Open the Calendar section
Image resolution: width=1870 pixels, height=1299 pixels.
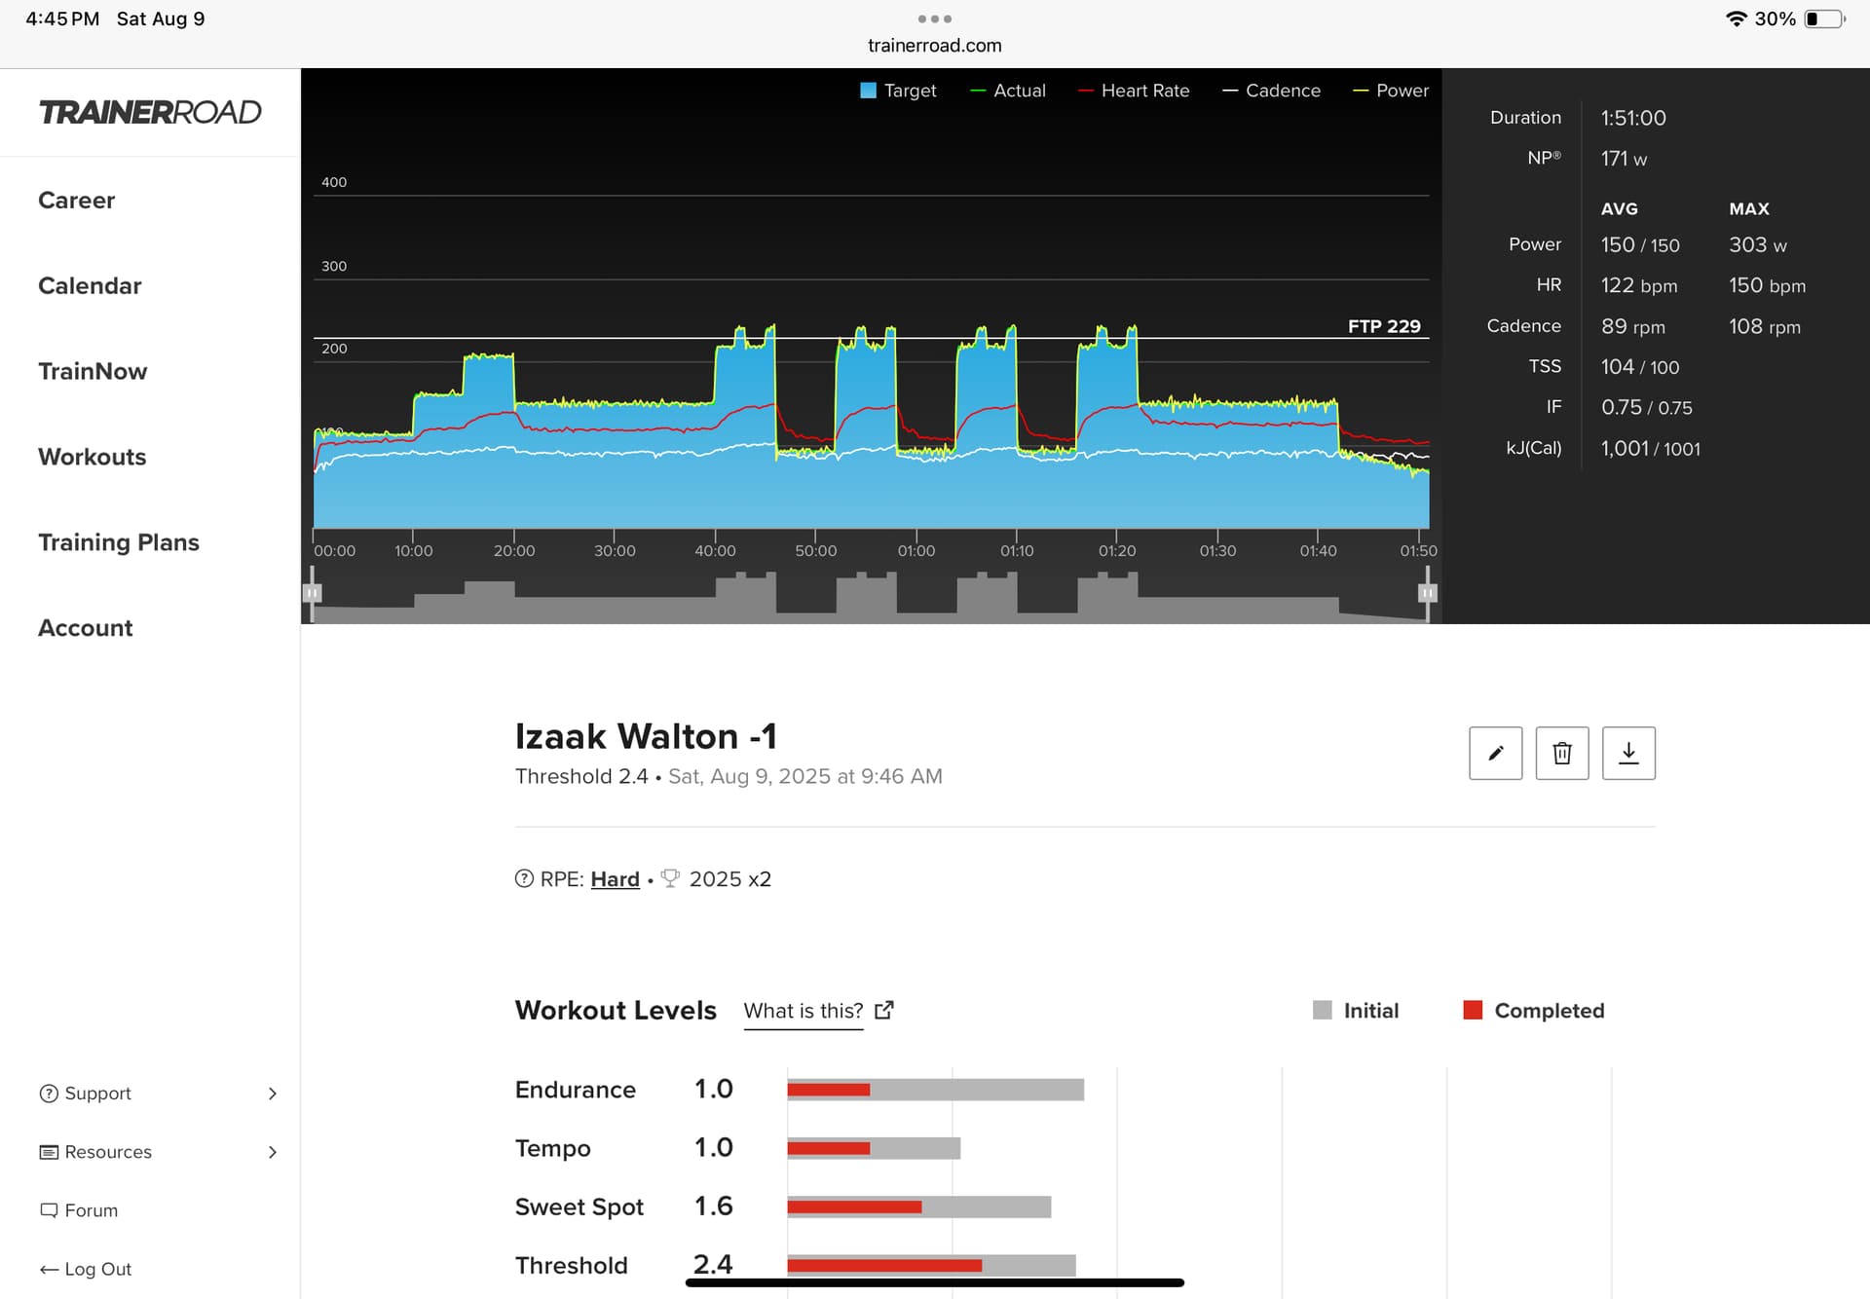(x=90, y=285)
